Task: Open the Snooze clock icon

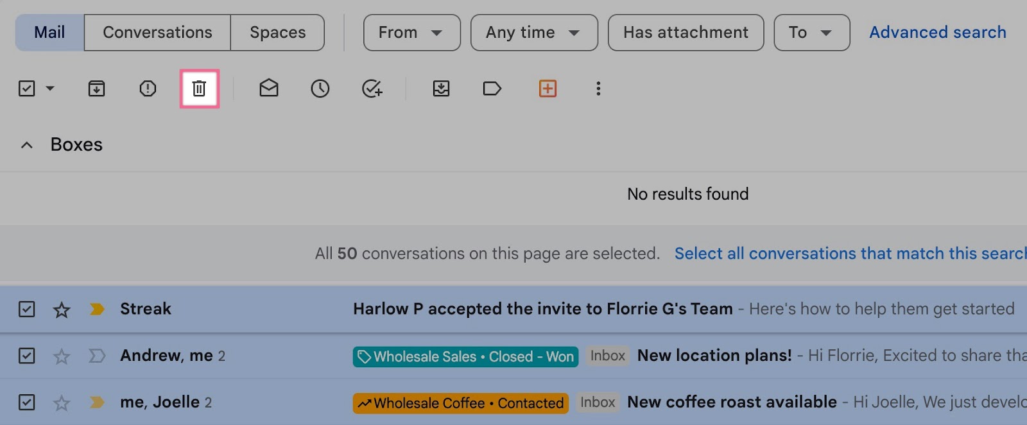Action: tap(320, 89)
